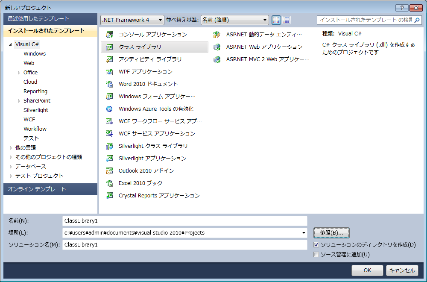Select the WPF アプリケーション label
The image size is (427, 282).
click(146, 72)
